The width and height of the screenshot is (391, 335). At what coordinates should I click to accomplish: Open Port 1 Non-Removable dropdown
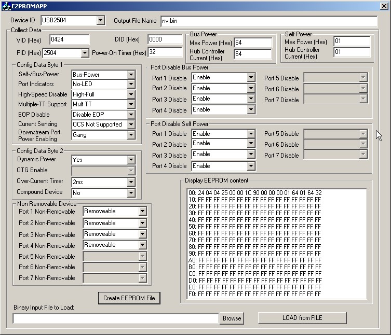[142, 211]
